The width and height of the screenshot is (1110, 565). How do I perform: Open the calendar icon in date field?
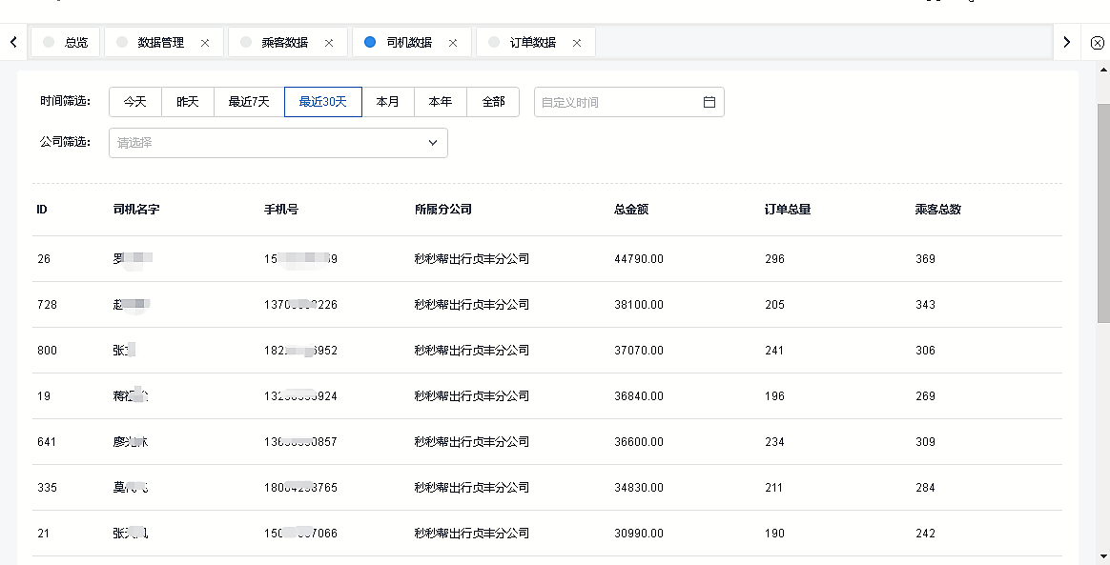click(709, 102)
